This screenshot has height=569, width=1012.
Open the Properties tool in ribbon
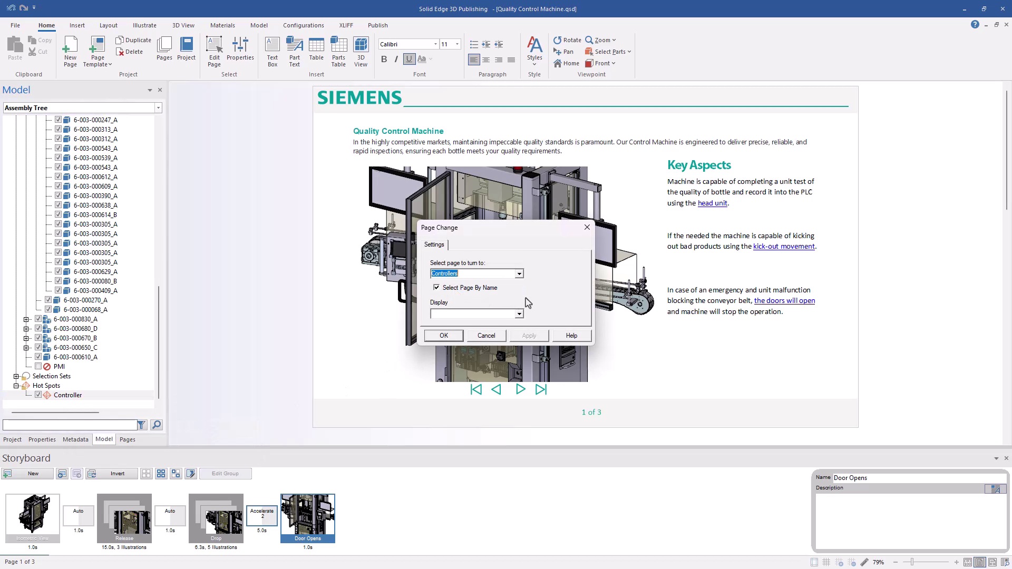point(240,48)
